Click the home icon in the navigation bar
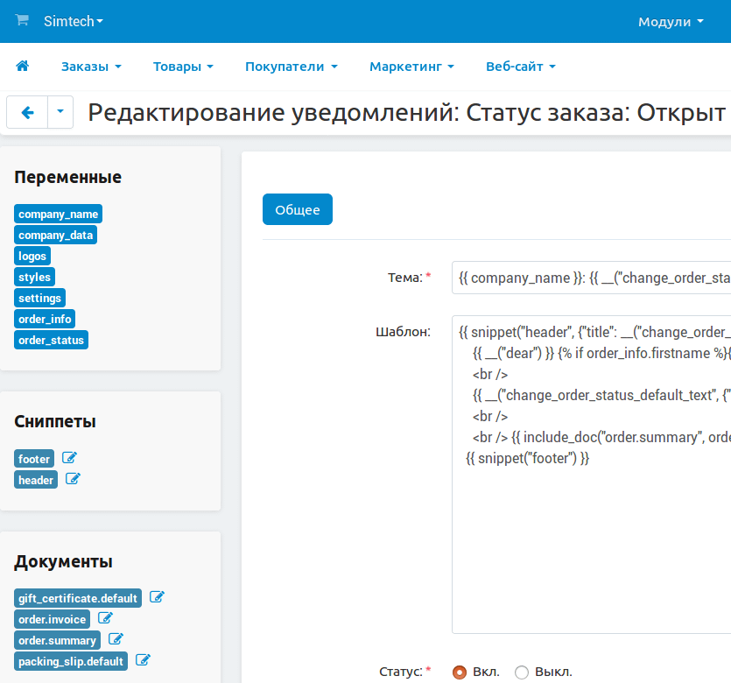Image resolution: width=731 pixels, height=683 pixels. (x=22, y=66)
